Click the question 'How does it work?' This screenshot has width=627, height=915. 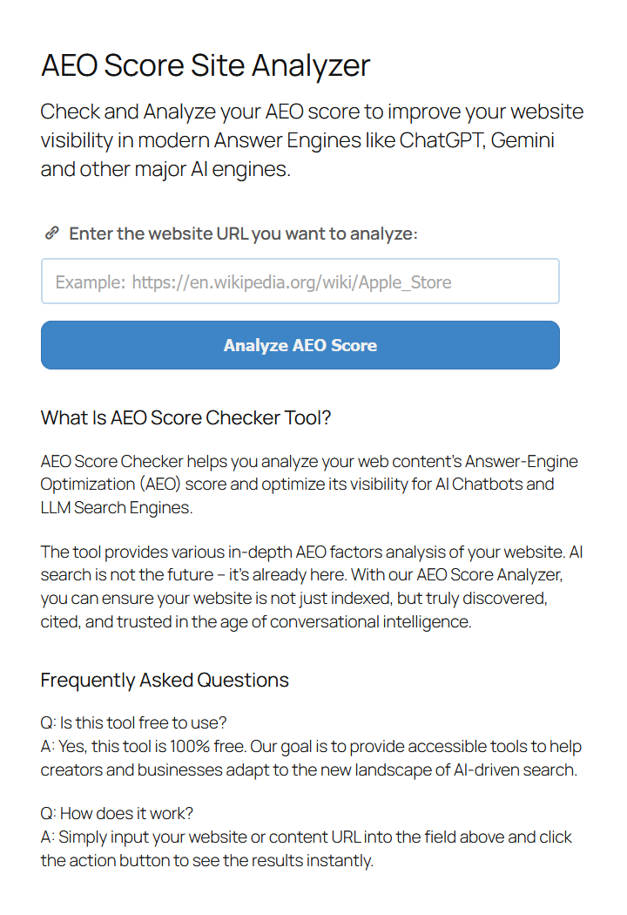117,814
